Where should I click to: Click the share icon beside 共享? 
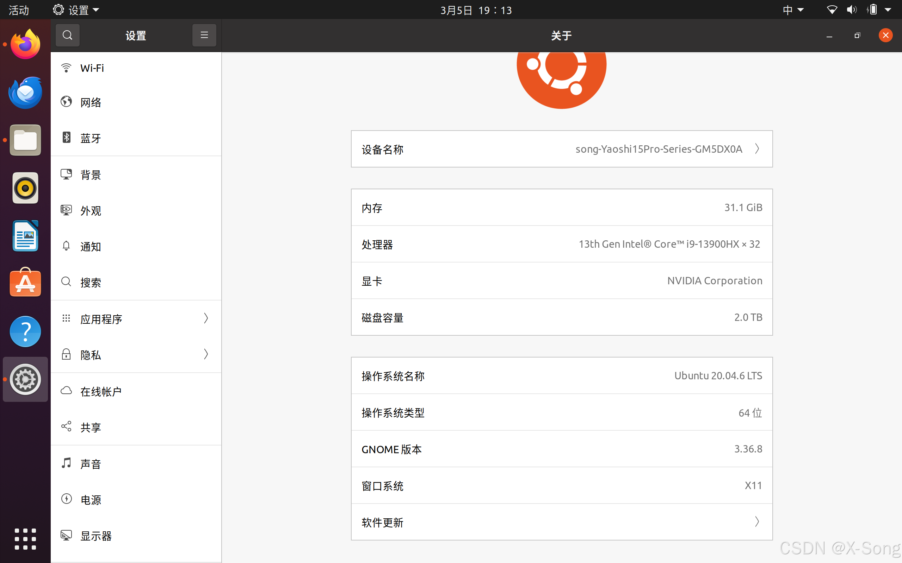66,426
